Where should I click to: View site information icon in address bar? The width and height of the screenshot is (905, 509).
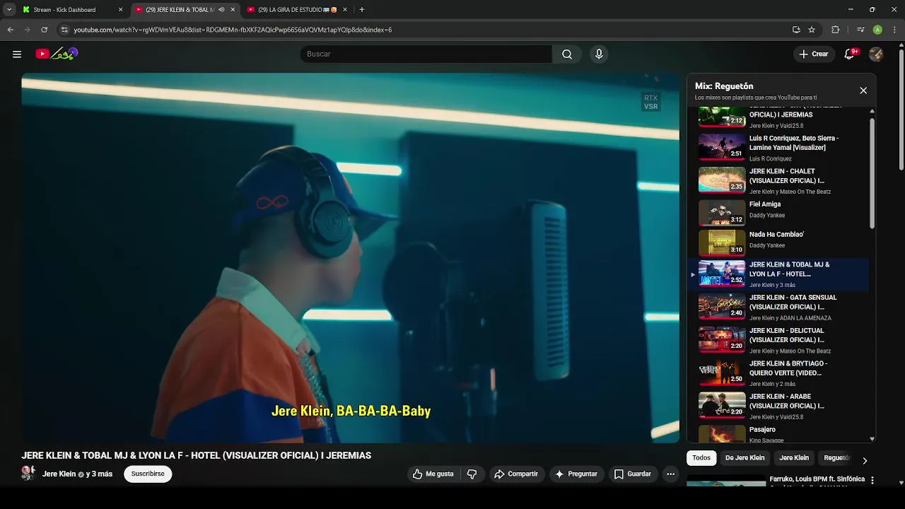(64, 30)
